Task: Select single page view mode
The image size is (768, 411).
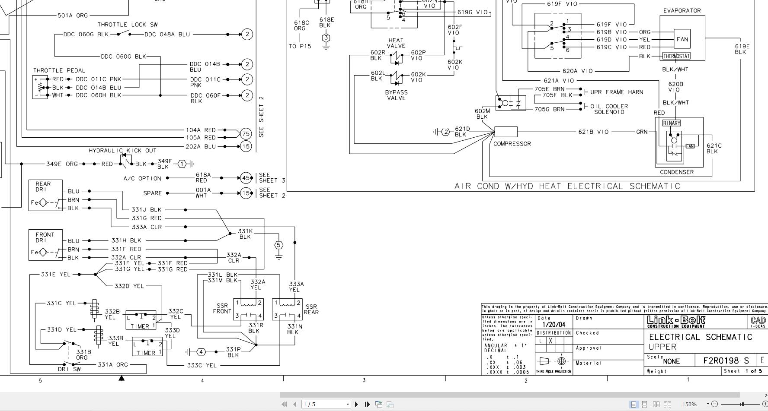Action: tap(634, 405)
